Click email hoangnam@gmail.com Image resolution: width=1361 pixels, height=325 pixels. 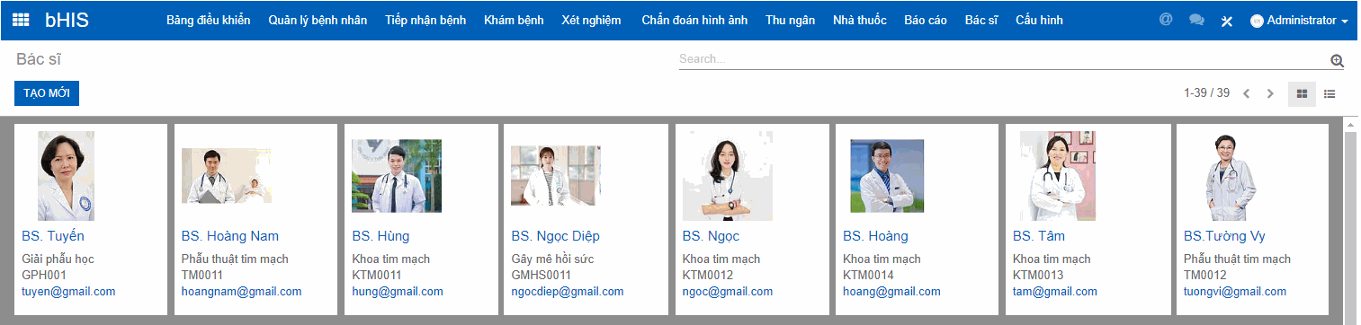click(241, 292)
